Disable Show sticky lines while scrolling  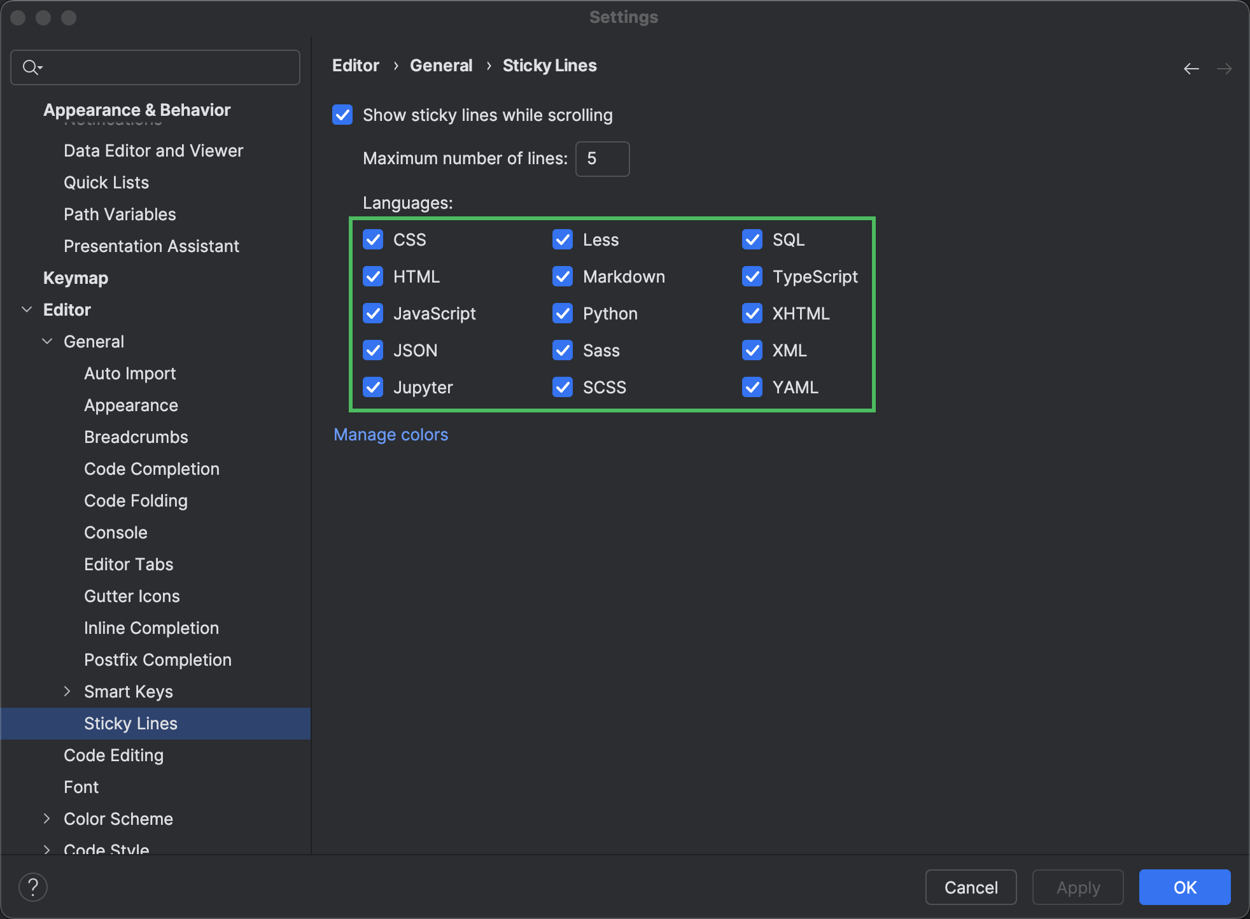pyautogui.click(x=342, y=115)
